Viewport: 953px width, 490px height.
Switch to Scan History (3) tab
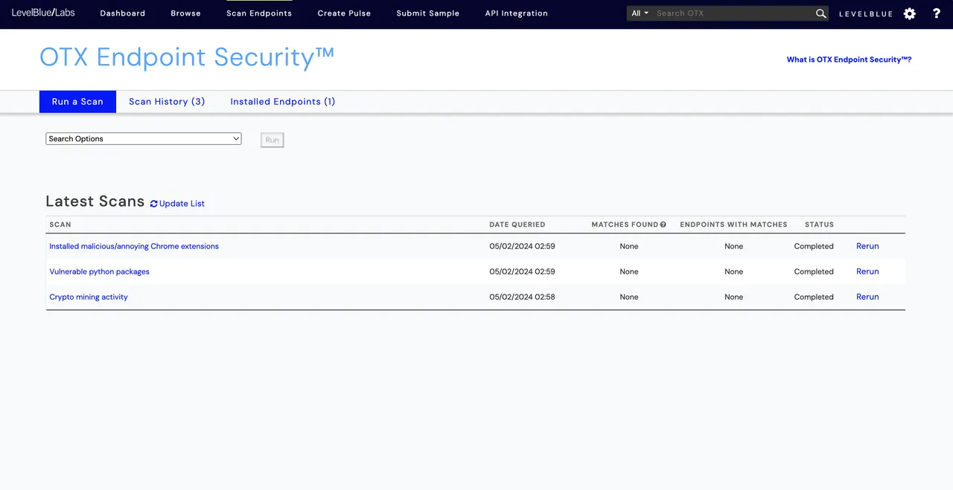tap(167, 102)
